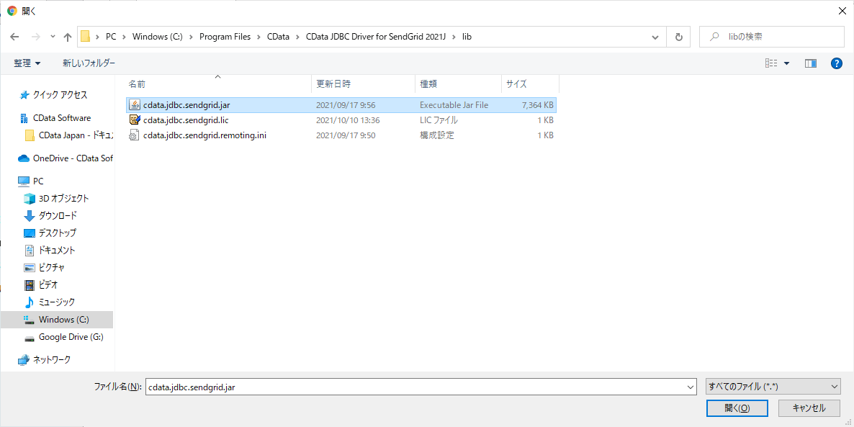Cancel the dialog with キャンセル
854x427 pixels.
[809, 408]
